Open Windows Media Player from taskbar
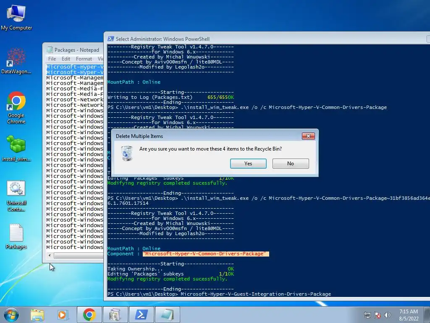The image size is (430, 323). click(x=63, y=315)
